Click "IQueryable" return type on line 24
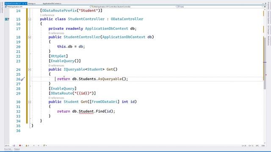The width and height of the screenshot is (271, 152). [x=75, y=69]
